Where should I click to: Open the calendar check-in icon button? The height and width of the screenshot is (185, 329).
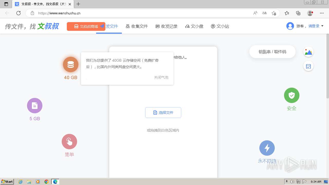point(308,66)
